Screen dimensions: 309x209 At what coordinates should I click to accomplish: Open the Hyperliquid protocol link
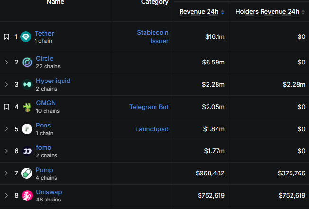53,81
